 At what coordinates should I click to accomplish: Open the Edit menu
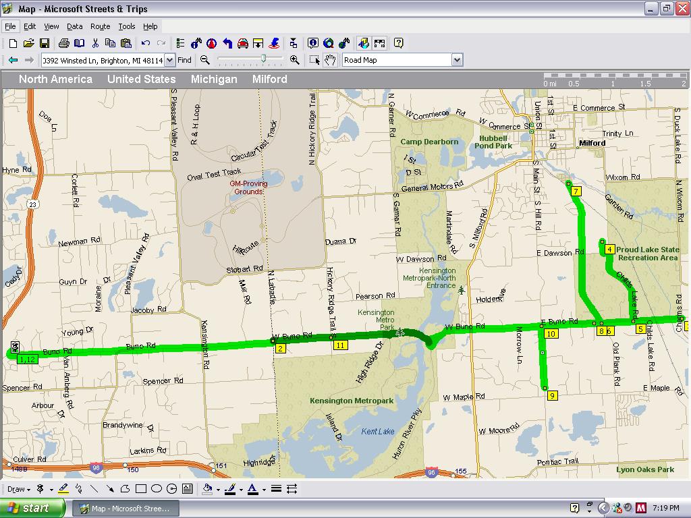tap(30, 26)
